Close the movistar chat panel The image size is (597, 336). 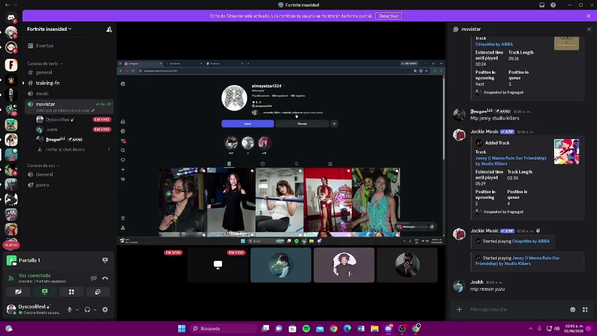[x=589, y=29]
